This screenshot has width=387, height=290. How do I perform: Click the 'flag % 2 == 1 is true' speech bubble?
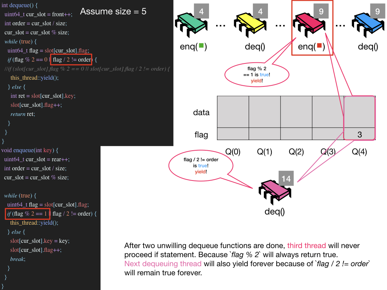[x=257, y=75]
